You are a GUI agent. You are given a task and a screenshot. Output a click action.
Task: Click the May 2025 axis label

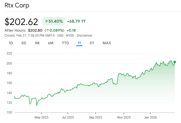(x=42, y=117)
